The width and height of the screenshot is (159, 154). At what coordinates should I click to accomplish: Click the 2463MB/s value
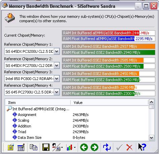point(81,115)
